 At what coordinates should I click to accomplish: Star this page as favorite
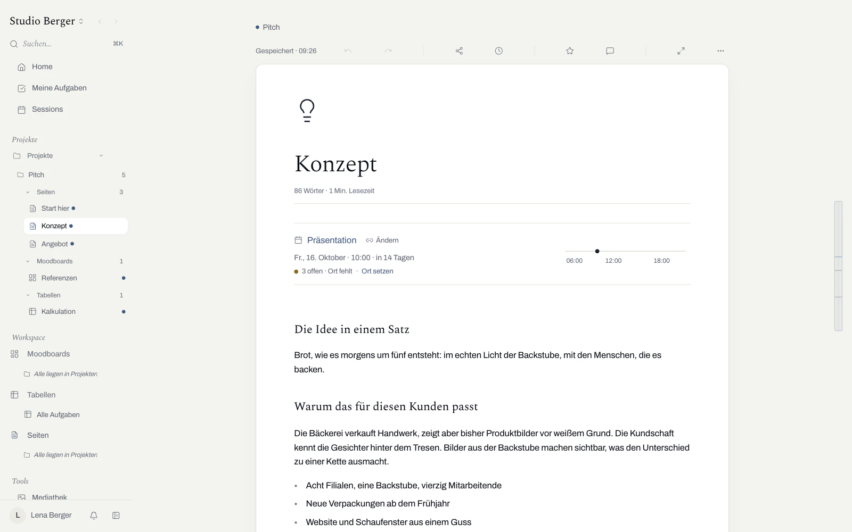pyautogui.click(x=570, y=51)
